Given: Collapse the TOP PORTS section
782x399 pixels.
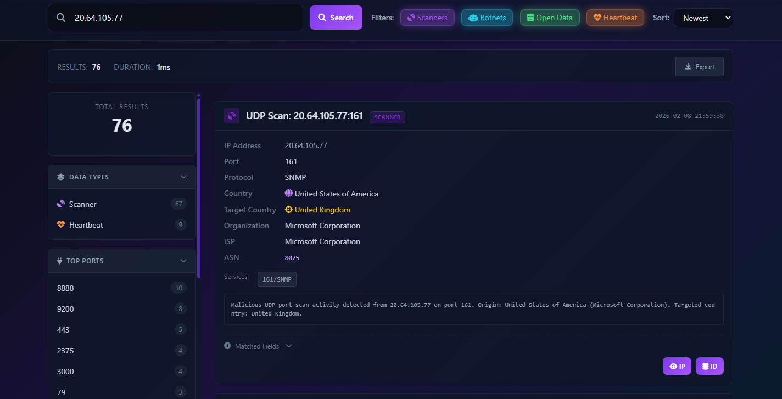Looking at the screenshot, I should [x=183, y=261].
